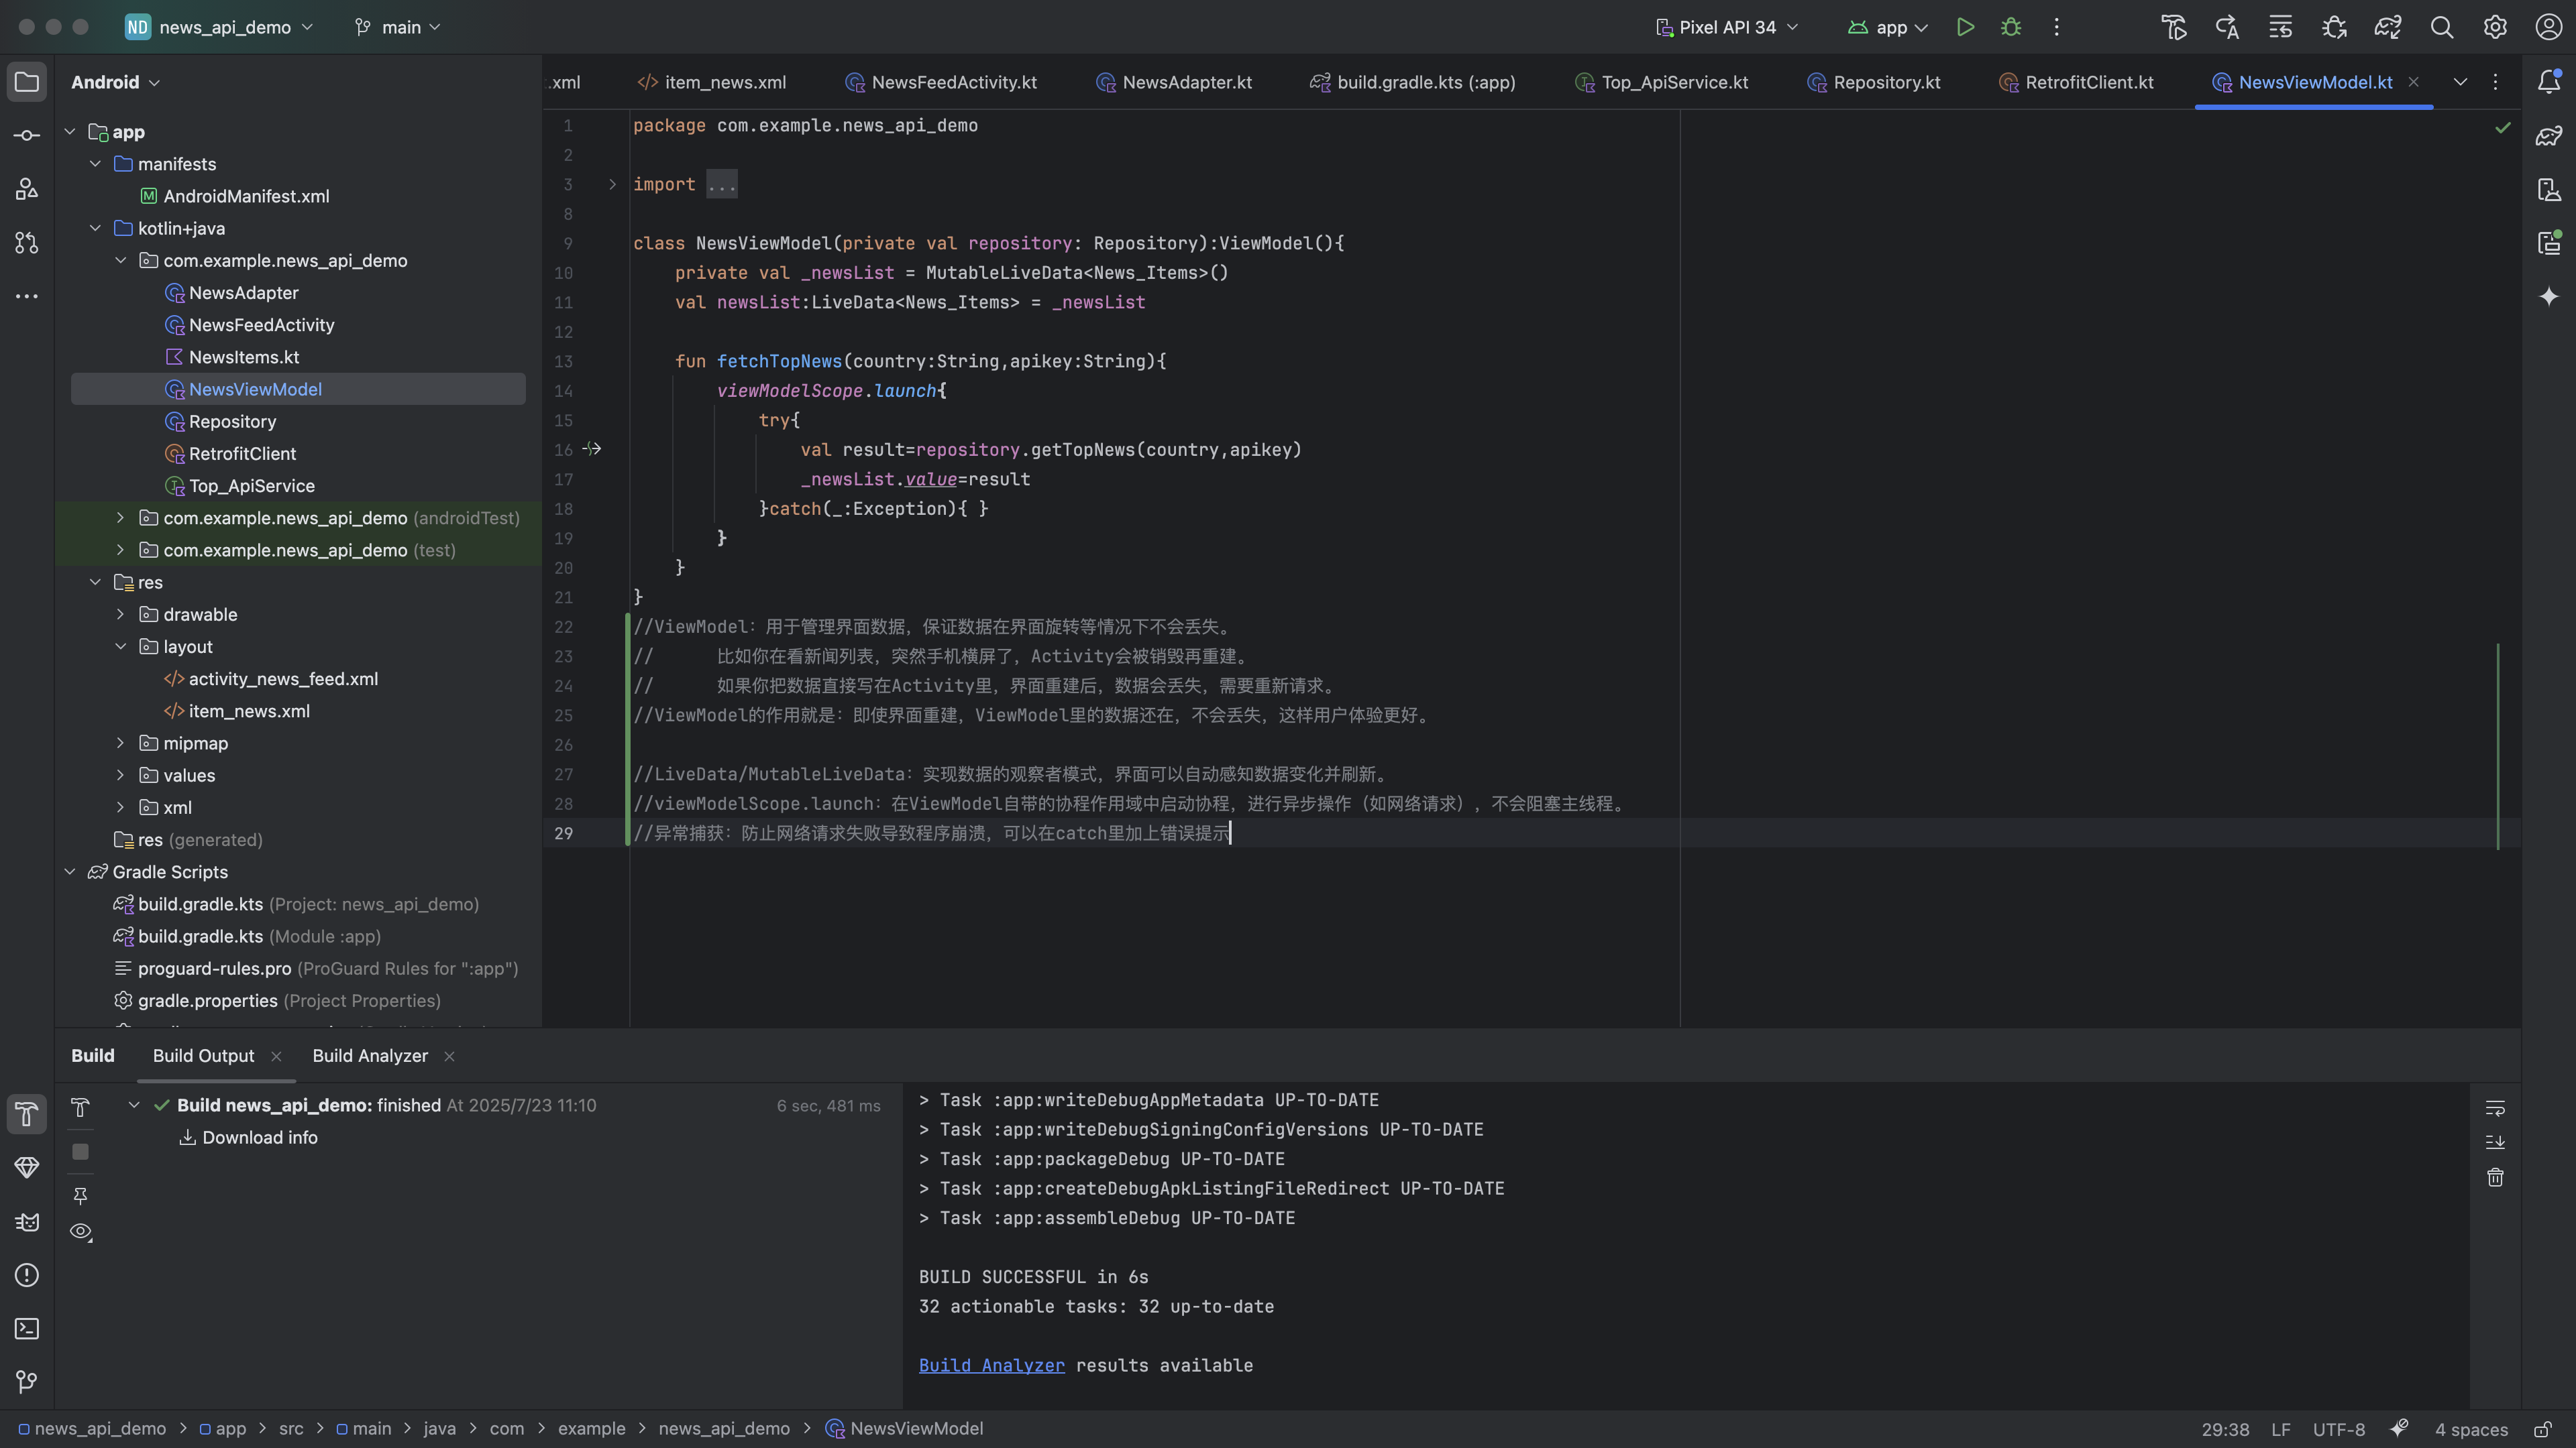This screenshot has height=1448, width=2576.
Task: Click Download info in build tree
Action: coord(249,1137)
